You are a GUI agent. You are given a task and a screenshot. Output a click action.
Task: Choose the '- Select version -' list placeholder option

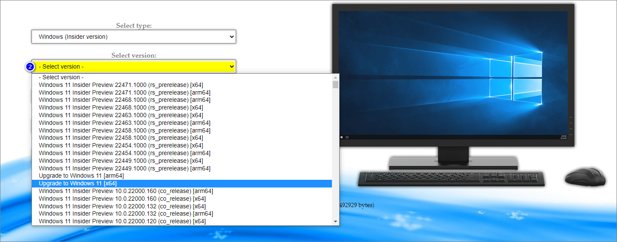(x=182, y=77)
